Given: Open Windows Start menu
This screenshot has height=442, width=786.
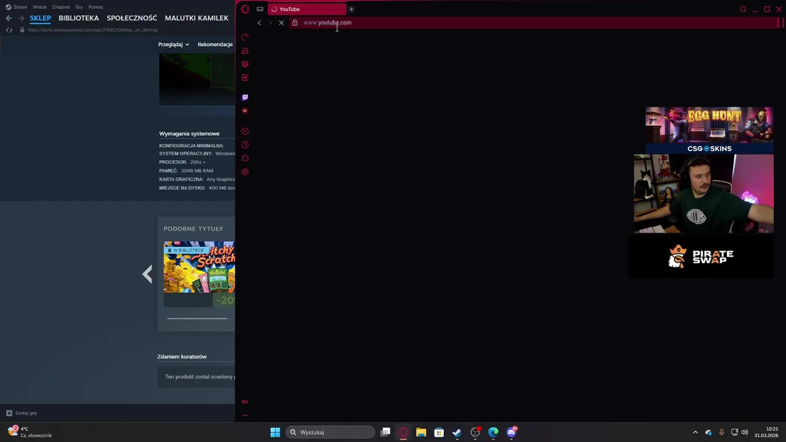Looking at the screenshot, I should point(275,432).
